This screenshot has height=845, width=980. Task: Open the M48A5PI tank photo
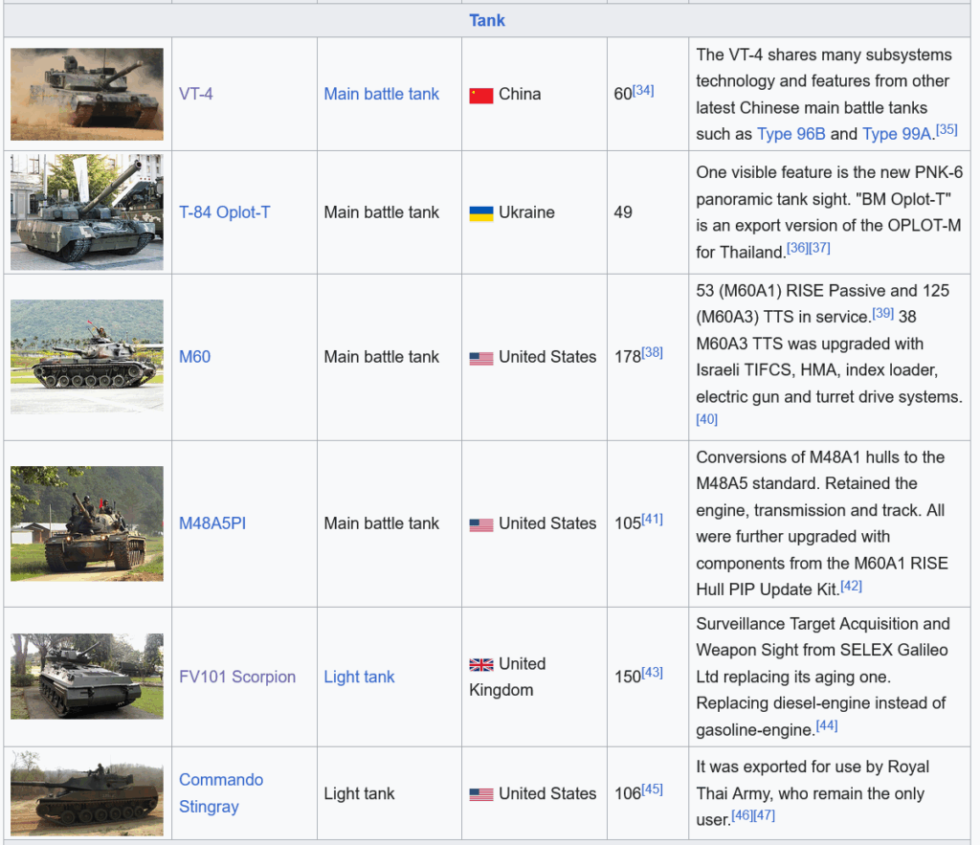(87, 523)
